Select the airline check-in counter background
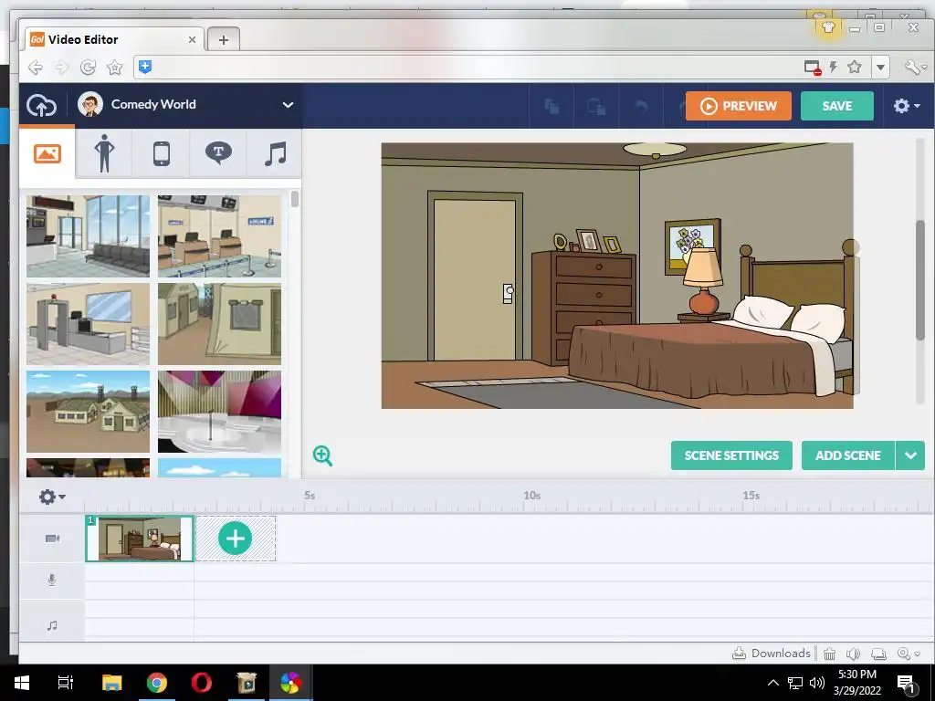The width and height of the screenshot is (935, 701). [x=219, y=236]
